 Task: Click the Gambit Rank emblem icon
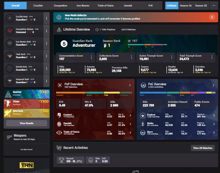coord(10,68)
